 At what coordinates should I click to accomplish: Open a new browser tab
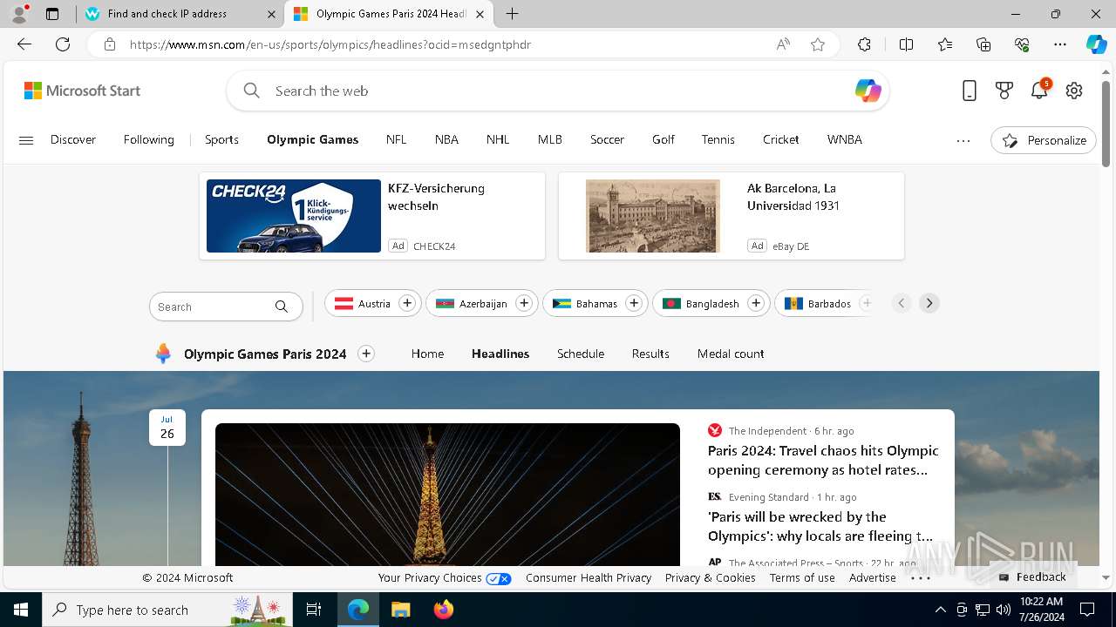click(x=513, y=14)
